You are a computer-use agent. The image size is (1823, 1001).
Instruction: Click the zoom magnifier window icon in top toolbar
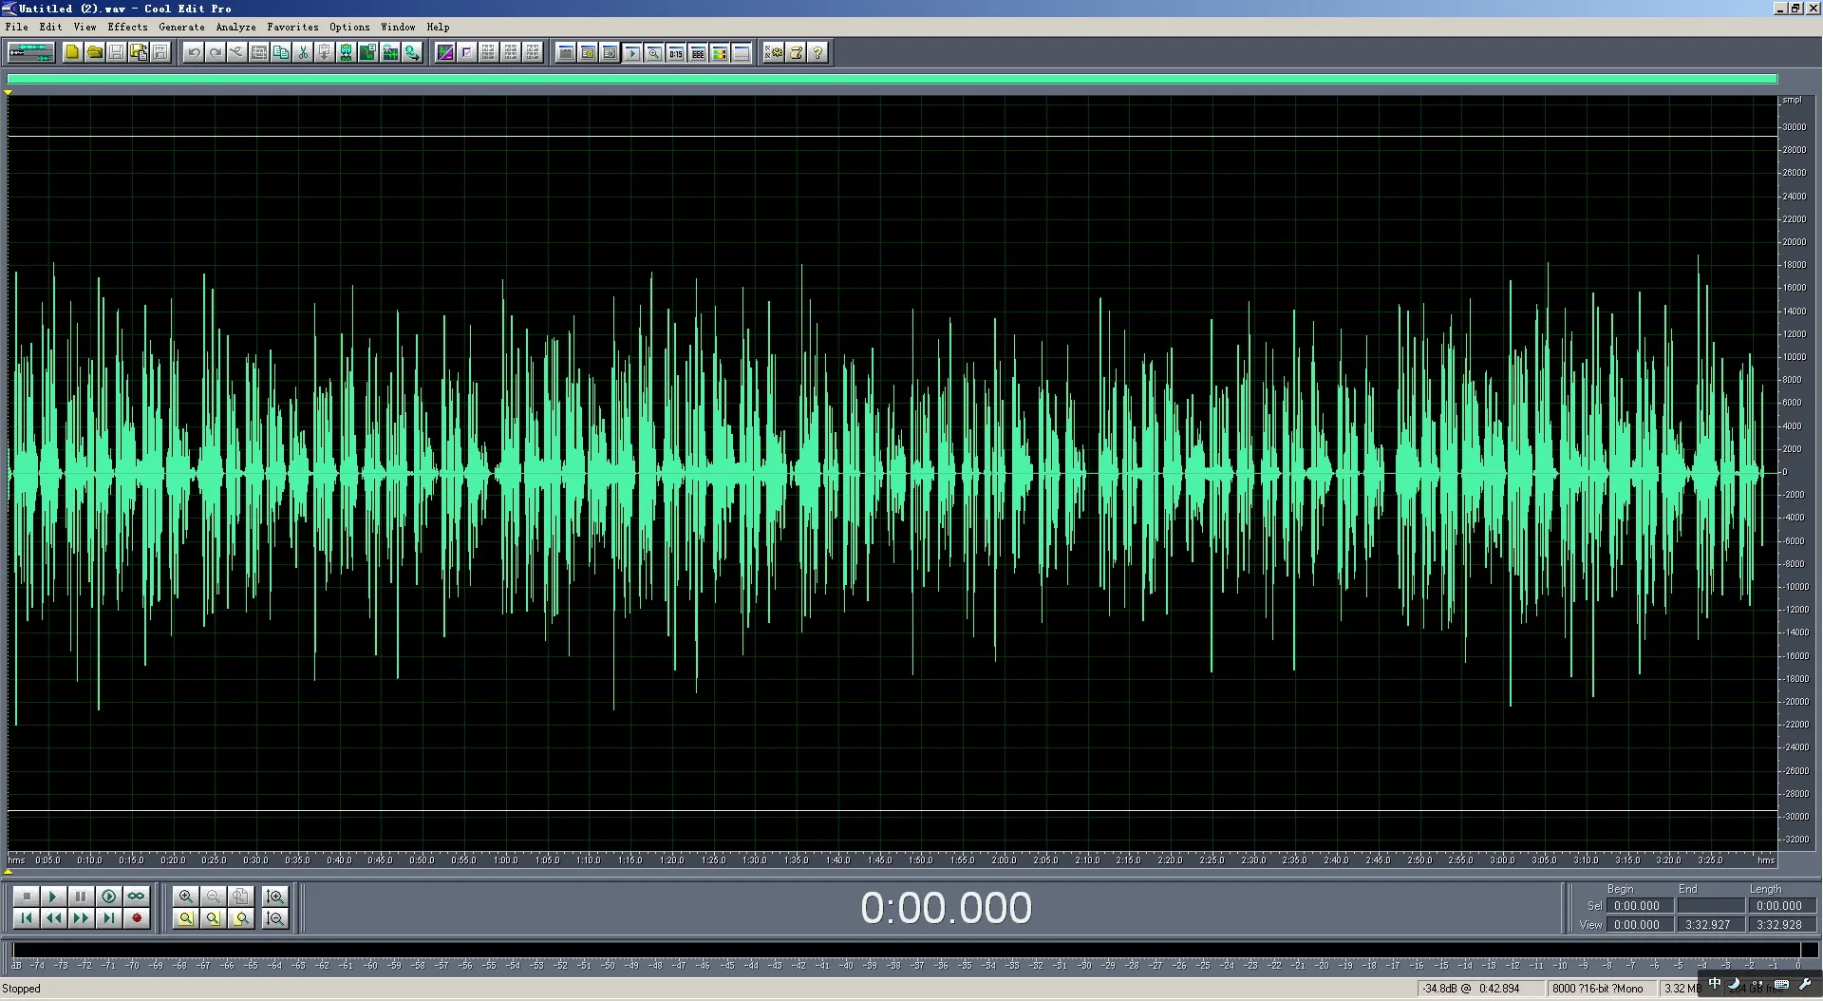click(x=654, y=52)
